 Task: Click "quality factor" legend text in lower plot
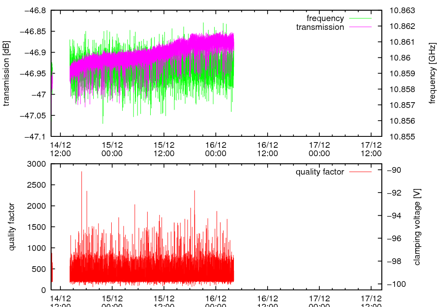[320, 172]
